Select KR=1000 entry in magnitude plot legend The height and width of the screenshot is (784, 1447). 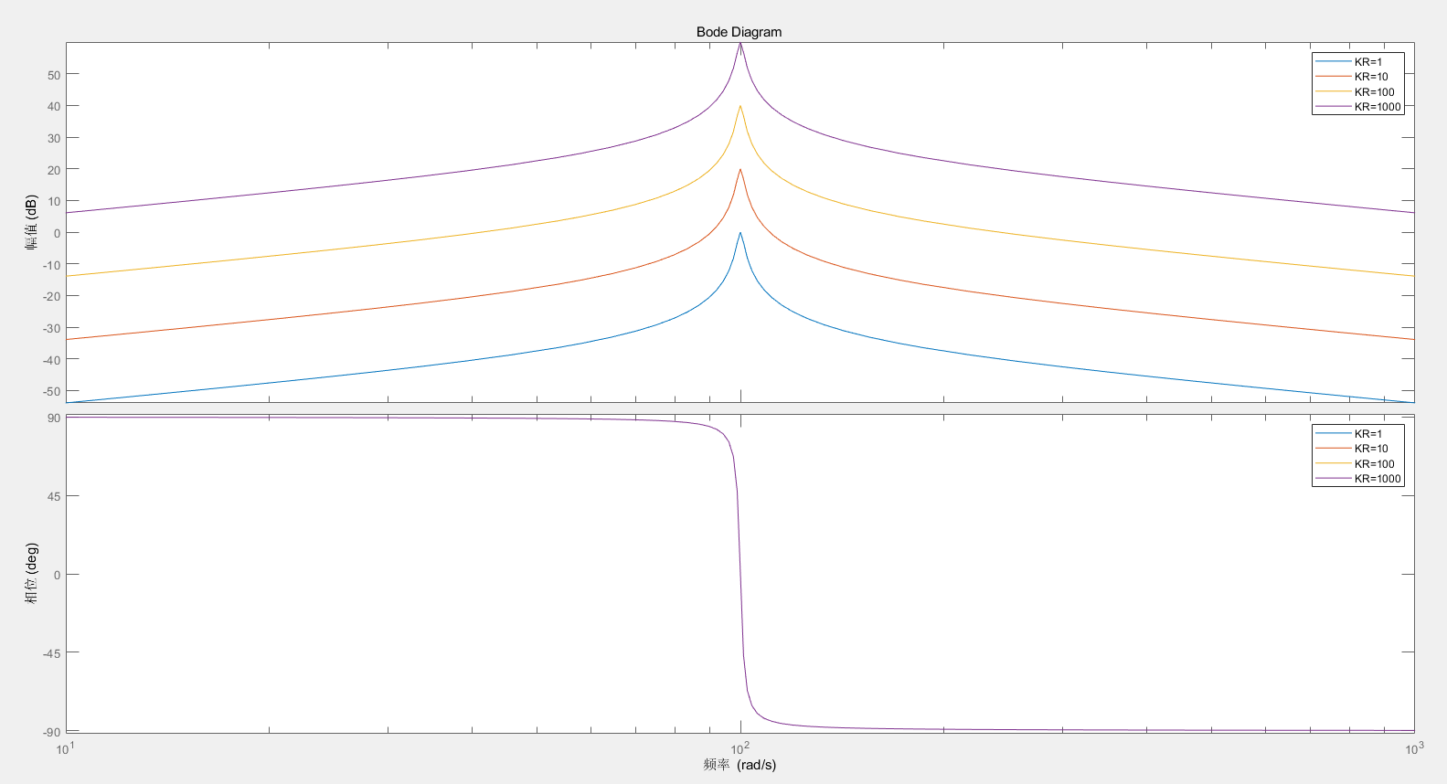1377,107
